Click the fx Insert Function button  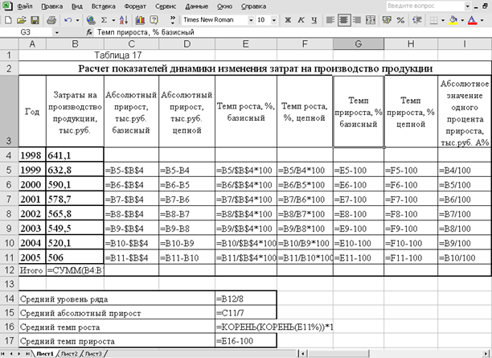(88, 32)
